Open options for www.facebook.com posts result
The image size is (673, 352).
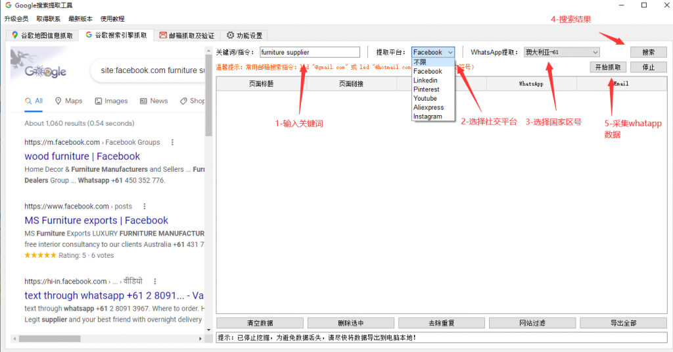click(x=144, y=207)
